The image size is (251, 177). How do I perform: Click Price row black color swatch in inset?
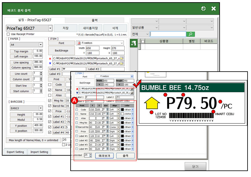(122, 132)
